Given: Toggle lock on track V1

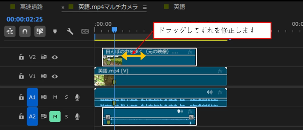Looking at the screenshot, I should click(21, 76).
